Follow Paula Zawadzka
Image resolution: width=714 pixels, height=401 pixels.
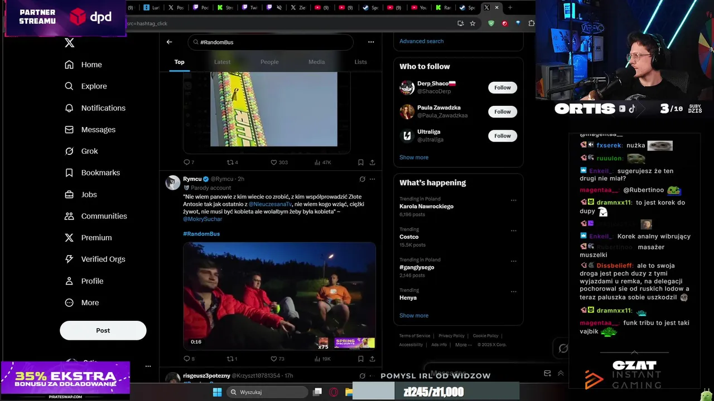click(502, 111)
